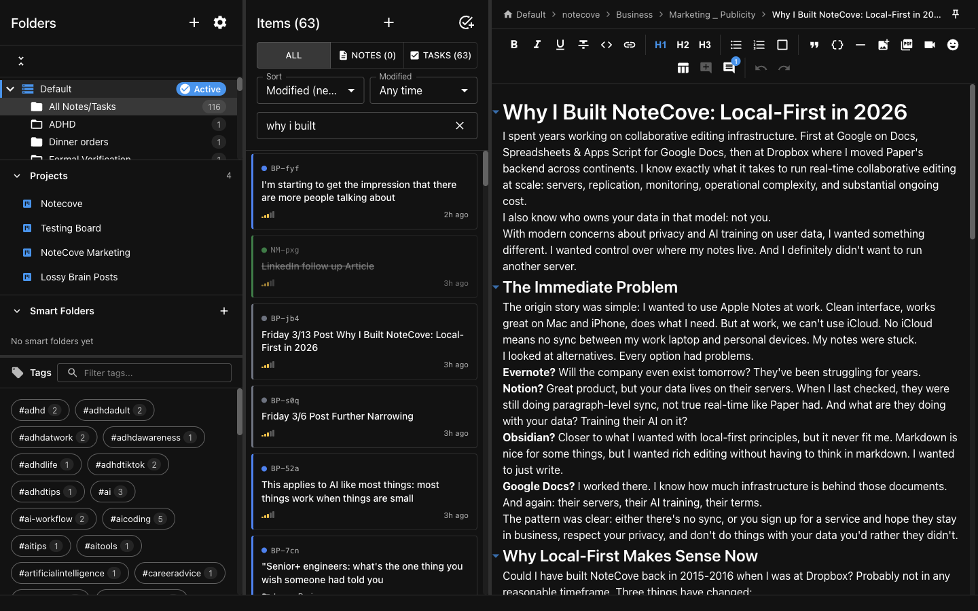This screenshot has width=978, height=611.
Task: Open the comments panel showing 1 comment
Action: [729, 68]
